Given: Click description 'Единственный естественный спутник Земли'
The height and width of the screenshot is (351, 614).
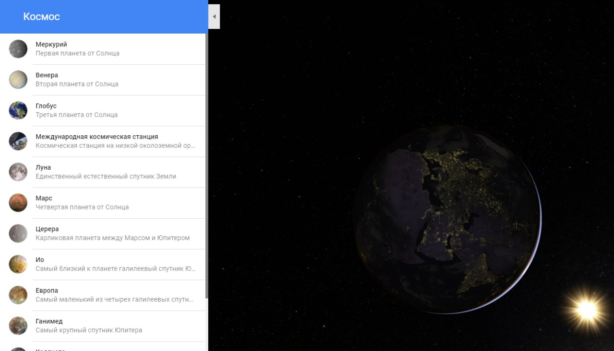Looking at the screenshot, I should pos(106,176).
